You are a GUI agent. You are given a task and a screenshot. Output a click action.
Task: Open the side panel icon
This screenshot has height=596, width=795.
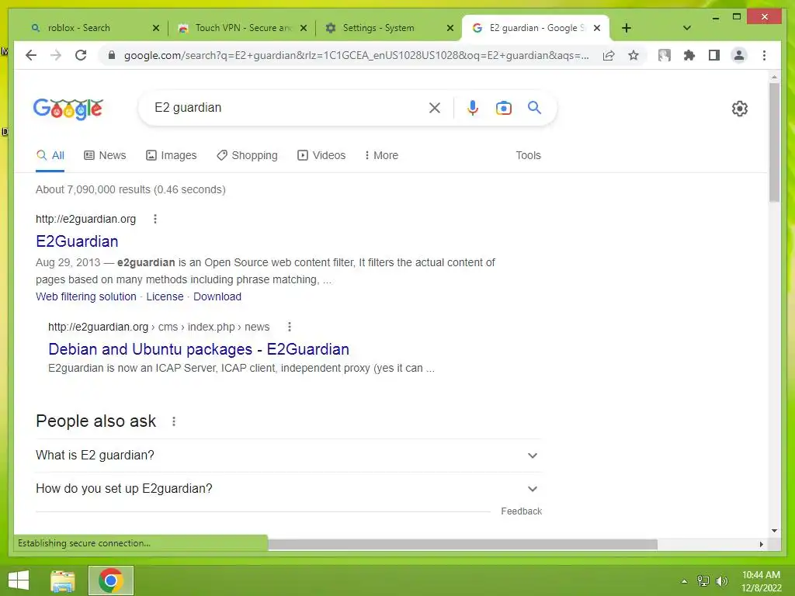(714, 55)
